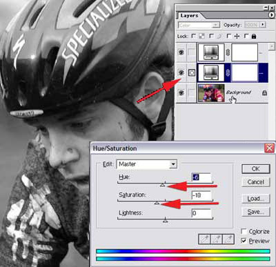The image size is (276, 267).
Task: Click the Lightness slider handle
Action: 165,221
